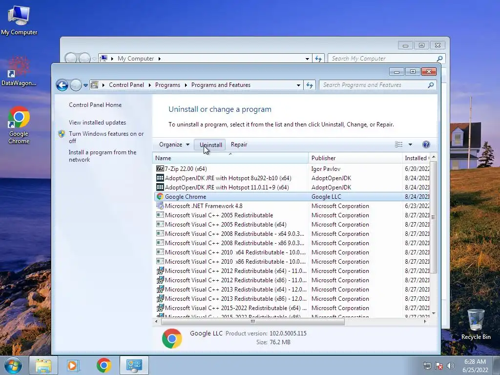Viewport: 500px width, 375px height.
Task: Click the Programs breadcrumb
Action: point(167,85)
